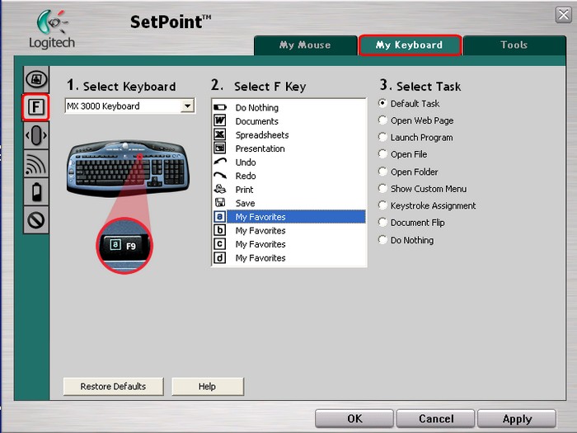The height and width of the screenshot is (433, 577).
Task: Click the Cancel button
Action: [436, 419]
